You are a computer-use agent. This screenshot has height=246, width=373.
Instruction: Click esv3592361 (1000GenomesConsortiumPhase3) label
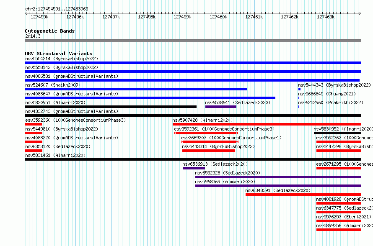(224, 129)
